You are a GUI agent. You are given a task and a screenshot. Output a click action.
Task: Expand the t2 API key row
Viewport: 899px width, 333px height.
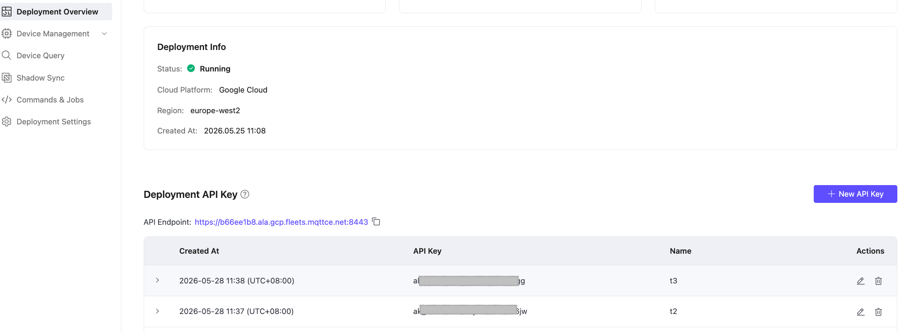click(157, 311)
